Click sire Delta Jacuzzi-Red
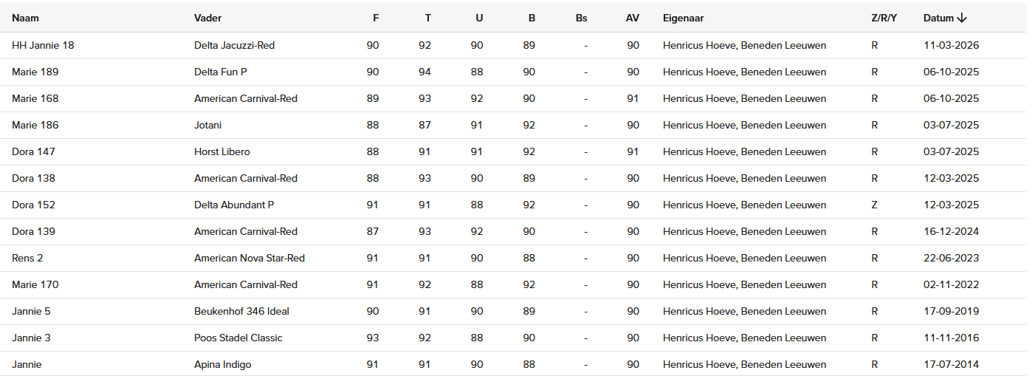Viewport: 1035px width, 376px height. point(234,45)
